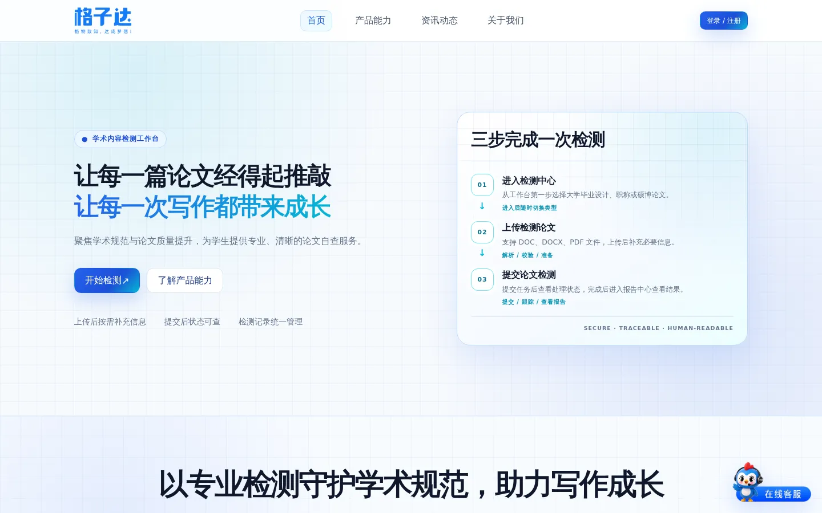The image size is (822, 513).
Task: Open the penguin mascot customer service icon
Action: [x=747, y=481]
